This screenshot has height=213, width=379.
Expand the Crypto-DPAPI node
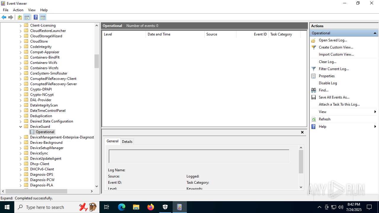(21, 89)
